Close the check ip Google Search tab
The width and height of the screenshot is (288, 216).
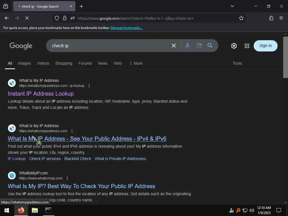click(x=71, y=6)
